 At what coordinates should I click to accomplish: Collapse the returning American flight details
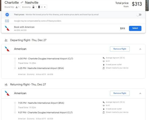[140, 94]
